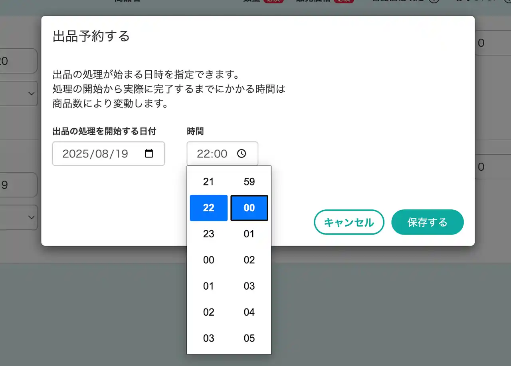511x366 pixels.
Task: Select hour 00 in the time picker
Action: click(208, 260)
